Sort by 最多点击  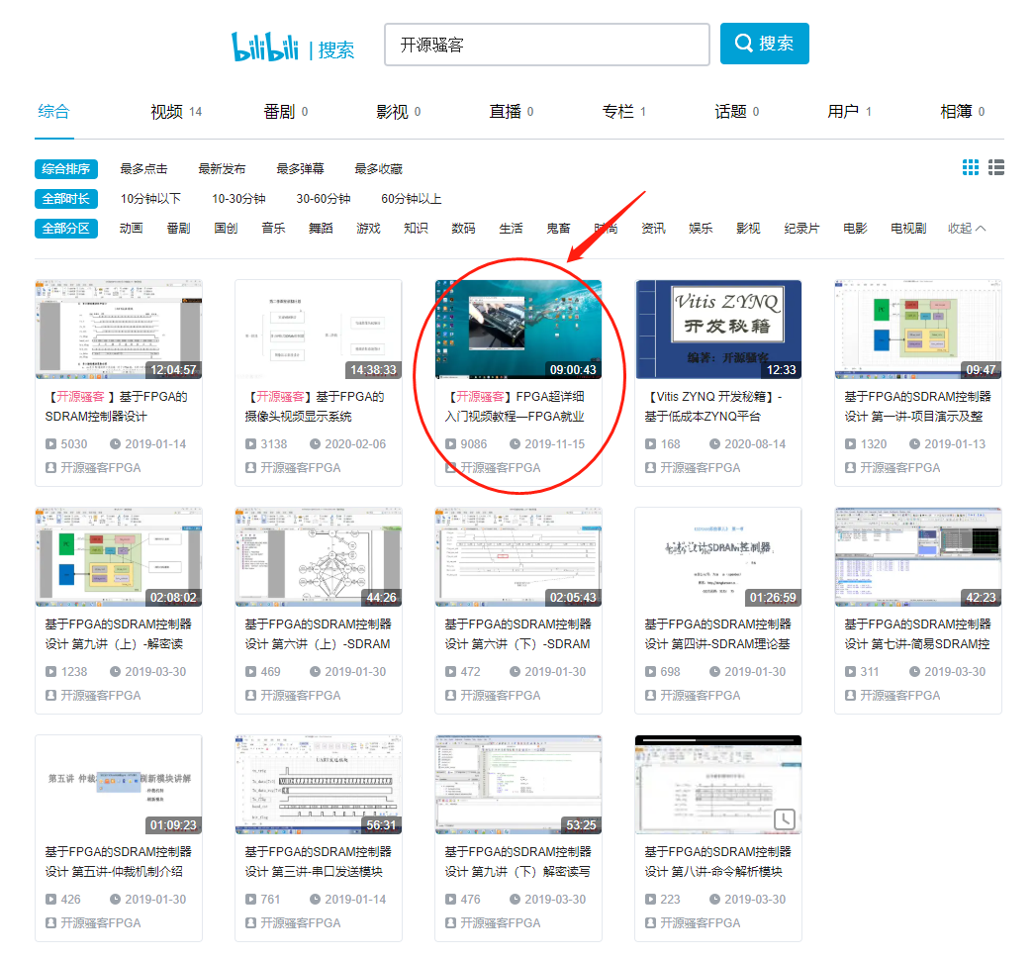coord(143,169)
